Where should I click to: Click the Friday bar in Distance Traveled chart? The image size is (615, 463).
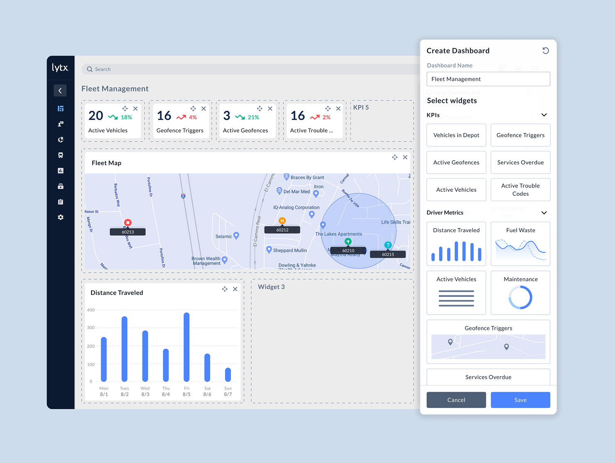point(186,347)
